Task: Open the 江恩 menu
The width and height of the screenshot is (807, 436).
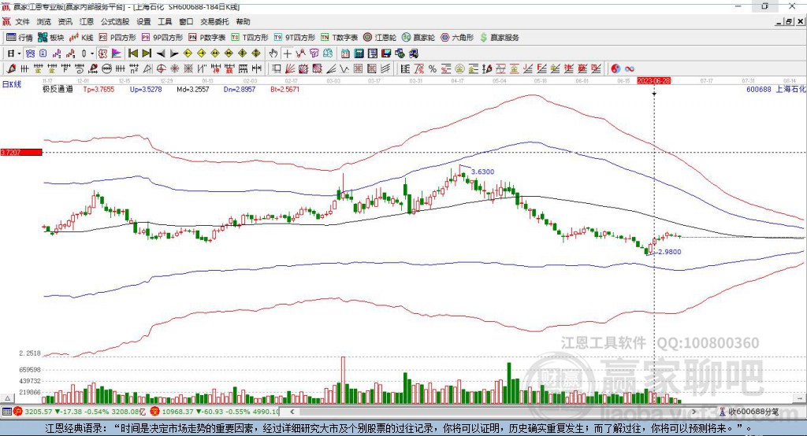Action: coord(87,21)
